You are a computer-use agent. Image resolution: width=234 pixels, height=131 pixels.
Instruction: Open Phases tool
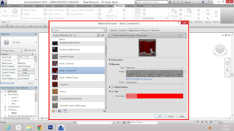click(189, 13)
